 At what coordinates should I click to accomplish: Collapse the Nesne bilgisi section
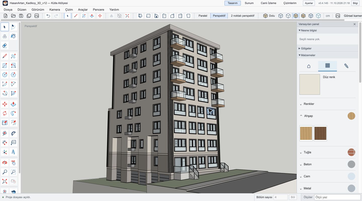click(328, 30)
